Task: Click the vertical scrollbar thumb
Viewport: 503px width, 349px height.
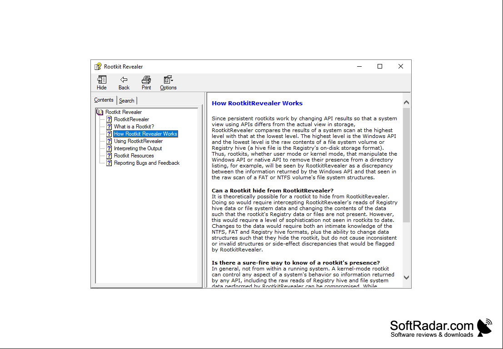Action: [x=406, y=165]
